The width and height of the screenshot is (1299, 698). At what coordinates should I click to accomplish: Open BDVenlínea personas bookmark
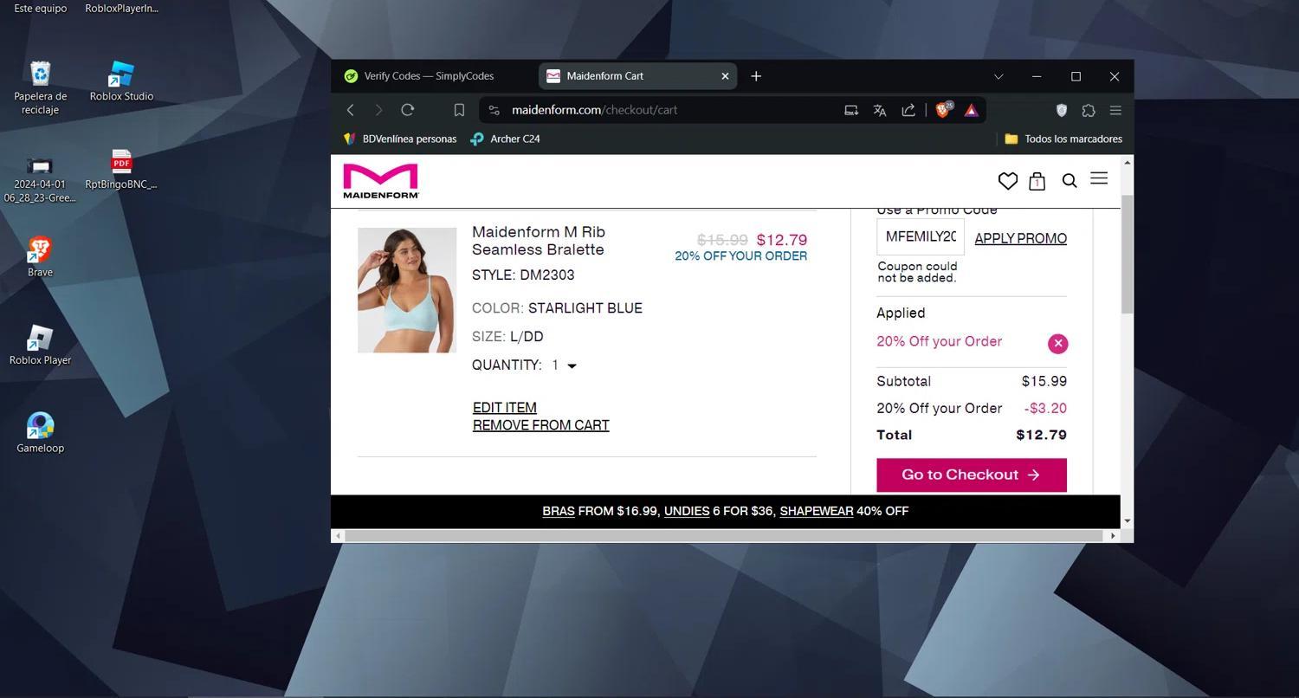coord(400,139)
